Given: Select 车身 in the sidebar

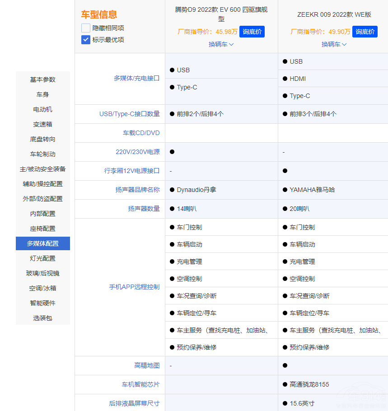Looking at the screenshot, I should point(42,94).
